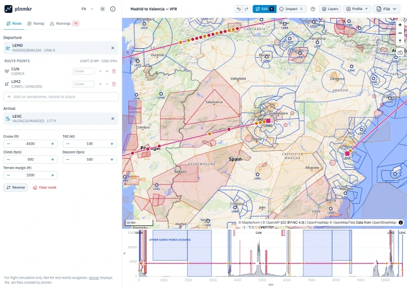
Task: Increase Terrain margin with plus
Action: click(x=53, y=175)
